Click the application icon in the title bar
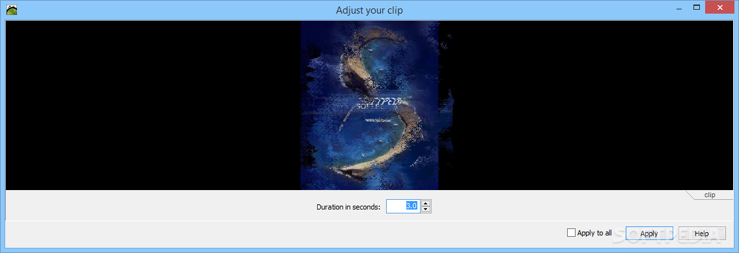Viewport: 739px width, 253px height. point(12,10)
